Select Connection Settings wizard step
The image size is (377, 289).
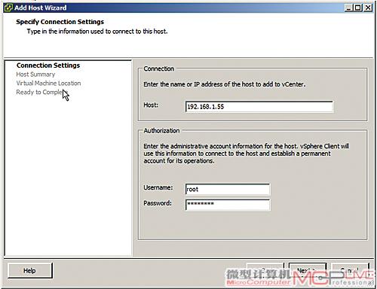pos(48,65)
